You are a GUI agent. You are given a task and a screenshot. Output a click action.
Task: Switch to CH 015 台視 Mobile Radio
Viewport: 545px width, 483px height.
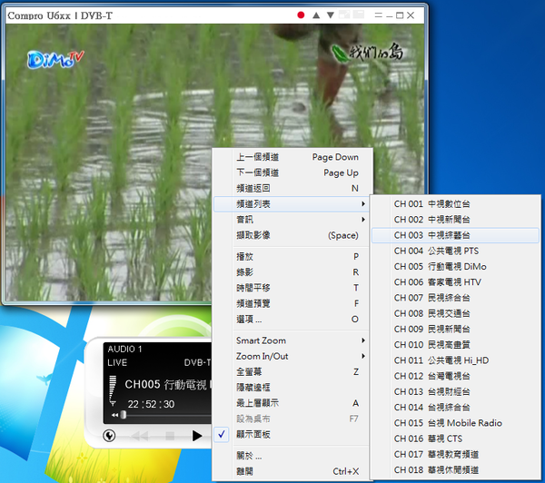click(x=455, y=423)
